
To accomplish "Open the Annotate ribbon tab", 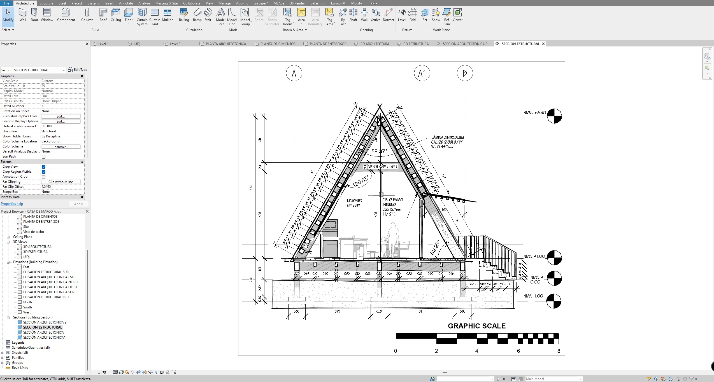I will pos(126,3).
